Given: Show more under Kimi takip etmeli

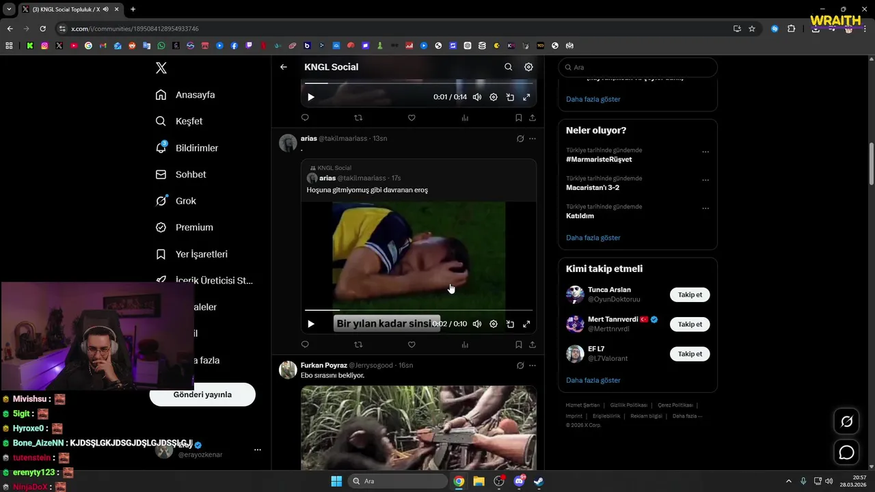Looking at the screenshot, I should coord(593,380).
